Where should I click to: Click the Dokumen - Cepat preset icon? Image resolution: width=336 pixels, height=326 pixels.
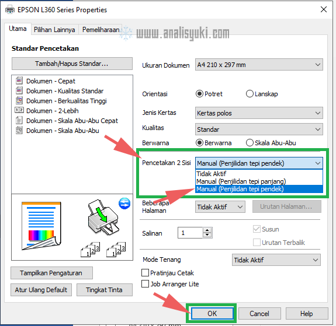click(19, 80)
